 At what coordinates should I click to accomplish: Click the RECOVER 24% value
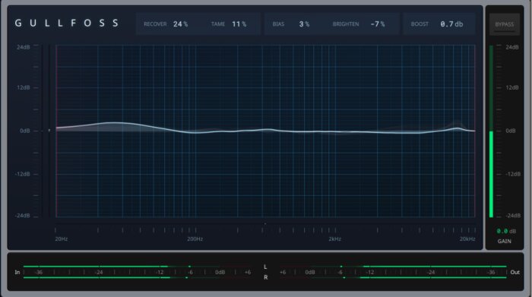(x=181, y=24)
